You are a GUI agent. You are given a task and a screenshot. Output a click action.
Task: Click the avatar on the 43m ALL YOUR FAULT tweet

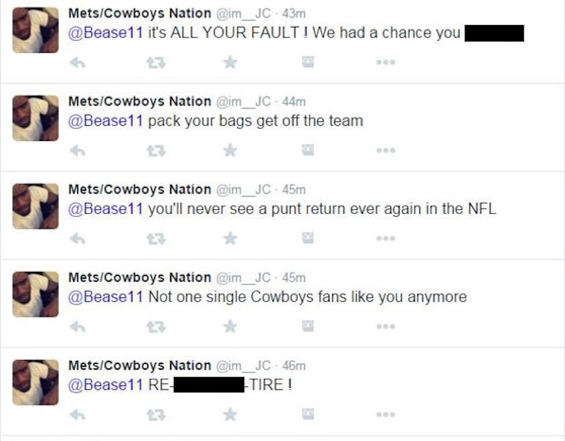(36, 30)
